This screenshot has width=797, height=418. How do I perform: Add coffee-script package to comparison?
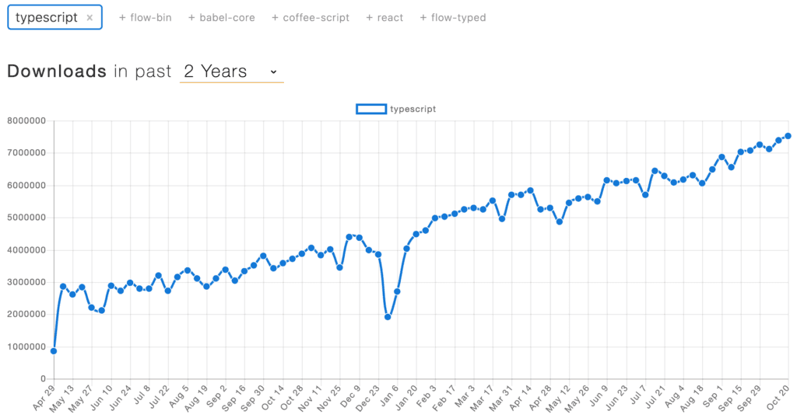pyautogui.click(x=311, y=18)
